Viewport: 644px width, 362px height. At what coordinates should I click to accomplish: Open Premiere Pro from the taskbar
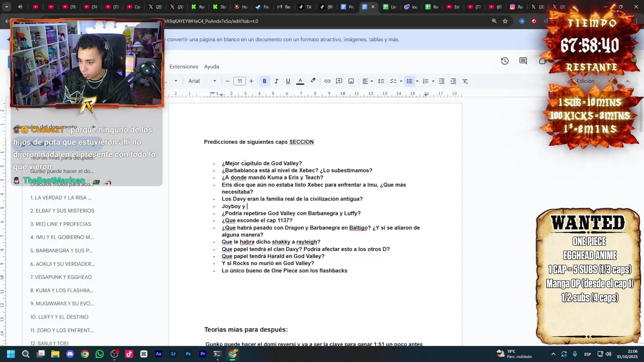(x=203, y=354)
